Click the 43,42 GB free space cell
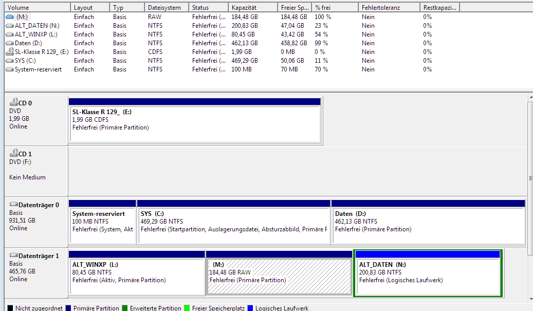 (292, 34)
